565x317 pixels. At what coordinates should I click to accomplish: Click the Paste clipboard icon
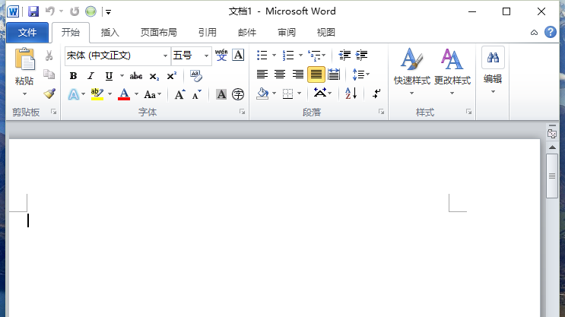[x=24, y=59]
